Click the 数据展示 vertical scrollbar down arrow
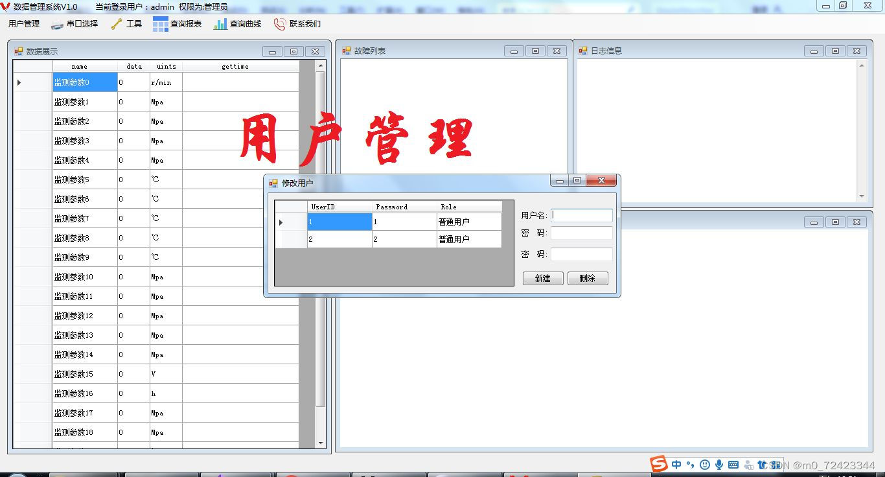 pos(321,443)
